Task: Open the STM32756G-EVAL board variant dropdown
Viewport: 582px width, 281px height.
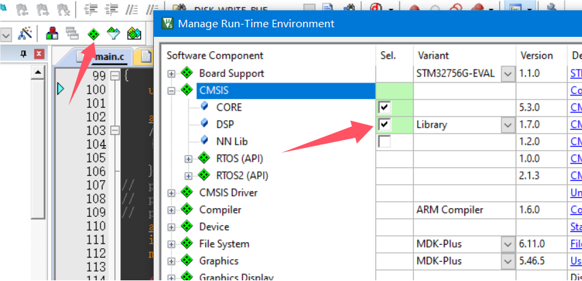Action: coord(507,74)
